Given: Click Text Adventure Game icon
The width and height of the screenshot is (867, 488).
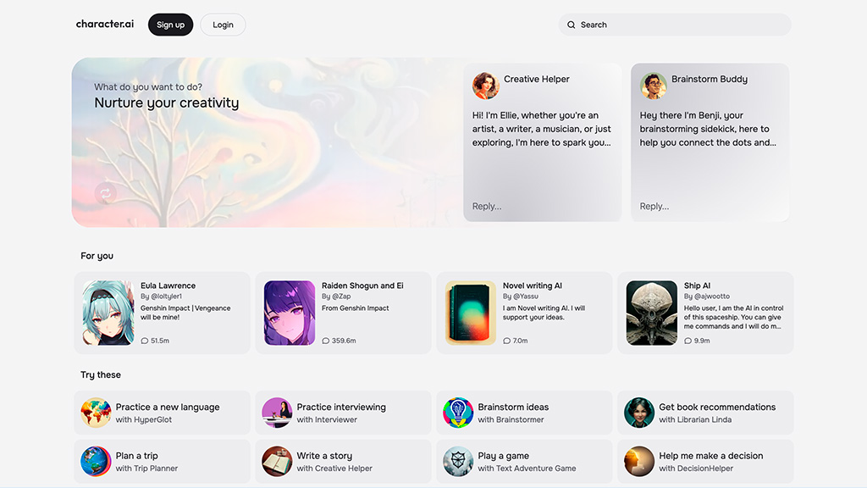Looking at the screenshot, I should point(458,462).
